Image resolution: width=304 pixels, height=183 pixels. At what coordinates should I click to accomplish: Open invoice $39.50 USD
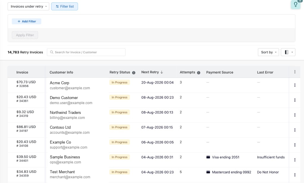click(x=26, y=157)
